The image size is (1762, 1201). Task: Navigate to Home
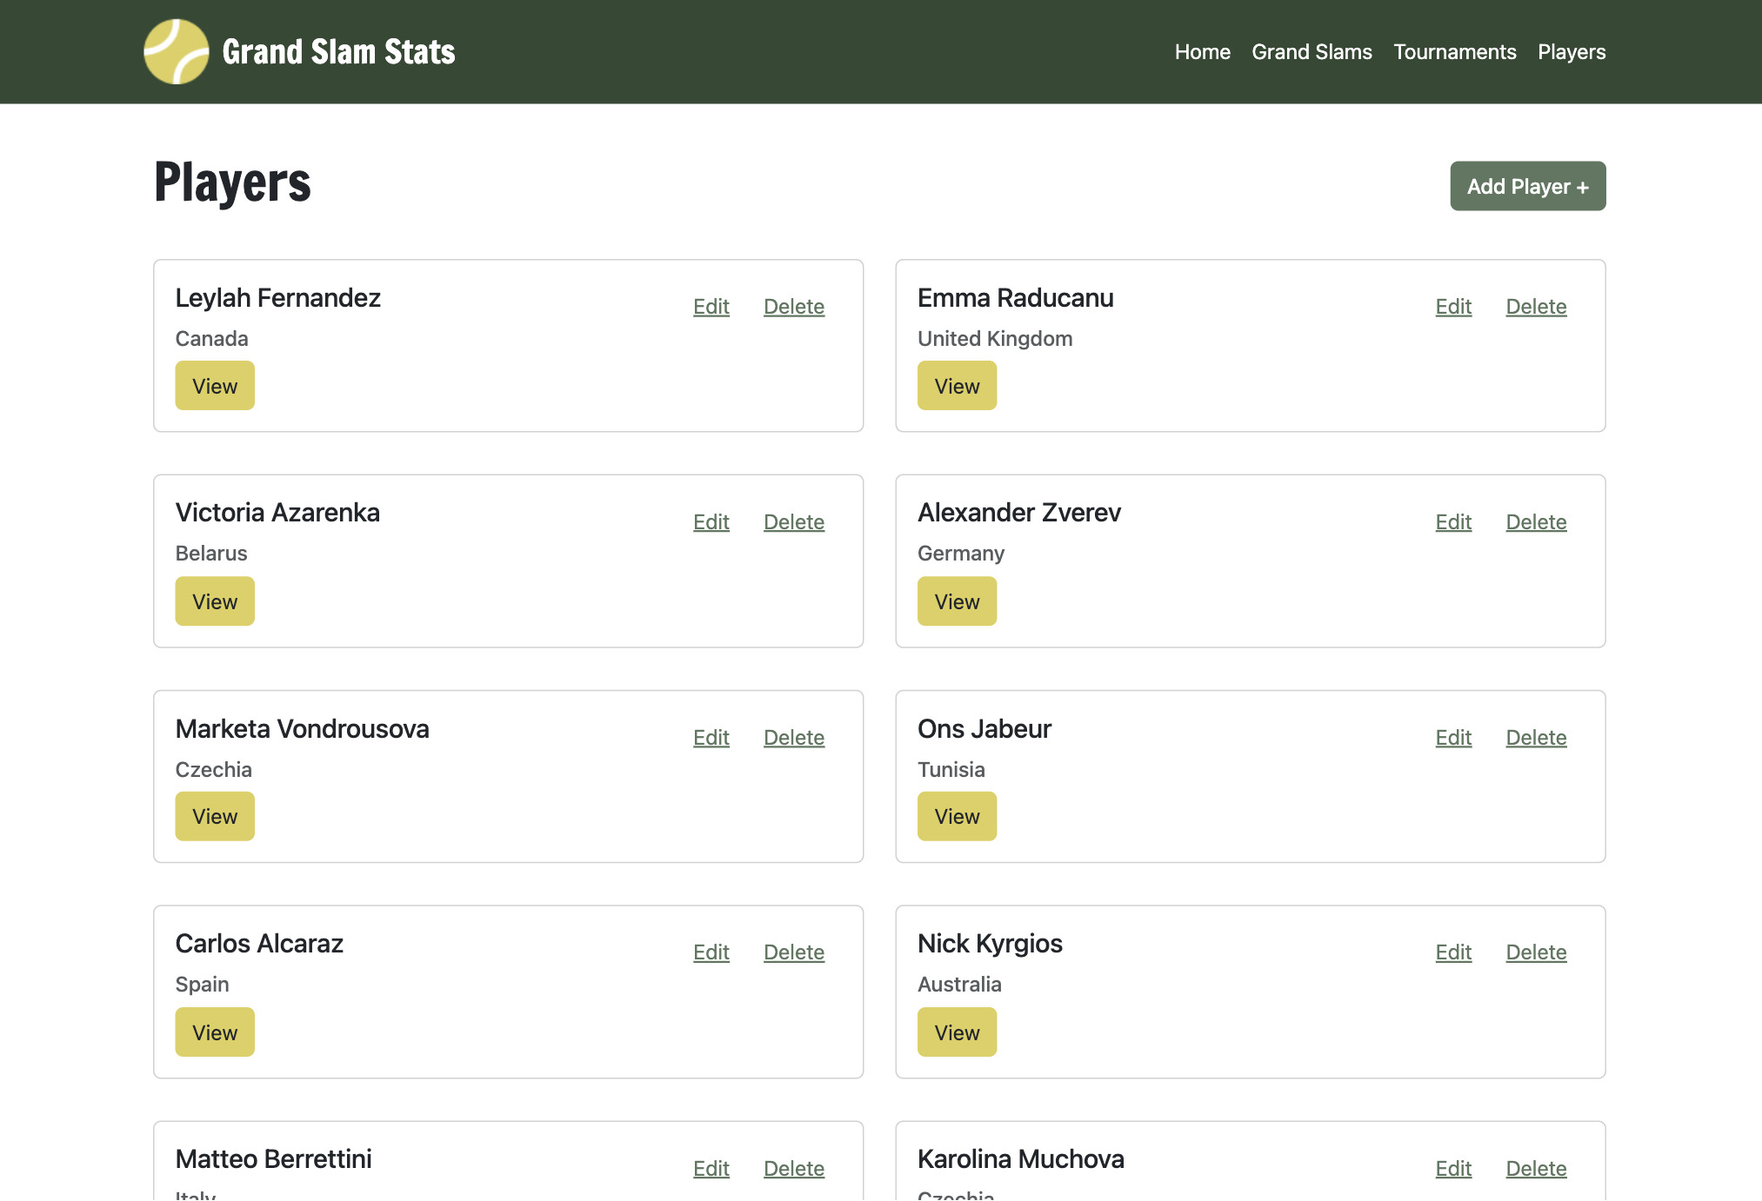[1202, 52]
